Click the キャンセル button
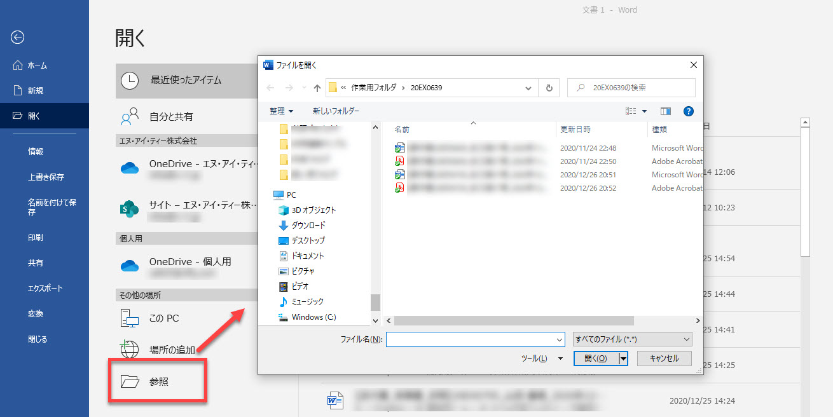The width and height of the screenshot is (833, 417). tap(664, 359)
